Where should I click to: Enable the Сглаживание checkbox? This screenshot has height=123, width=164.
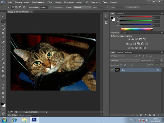pyautogui.click(x=51, y=7)
